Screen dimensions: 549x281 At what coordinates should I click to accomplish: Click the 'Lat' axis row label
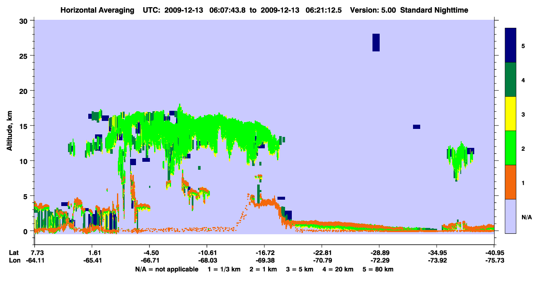pos(14,253)
